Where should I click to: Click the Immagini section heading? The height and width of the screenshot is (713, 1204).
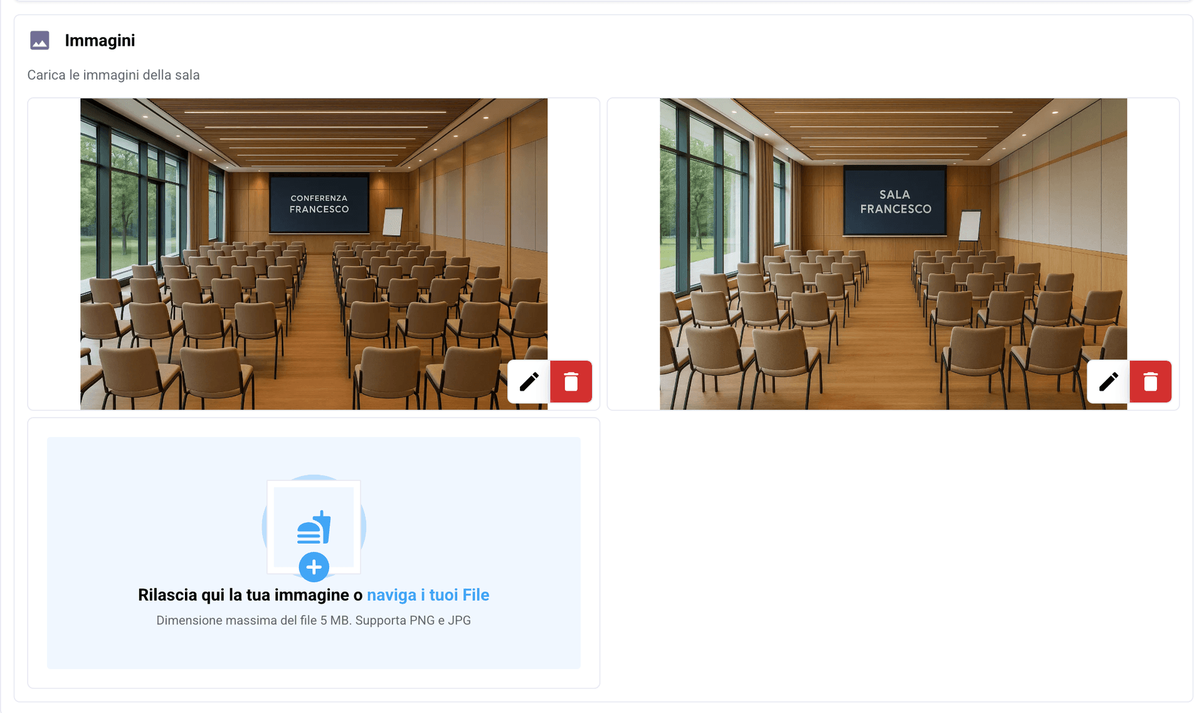click(x=100, y=41)
